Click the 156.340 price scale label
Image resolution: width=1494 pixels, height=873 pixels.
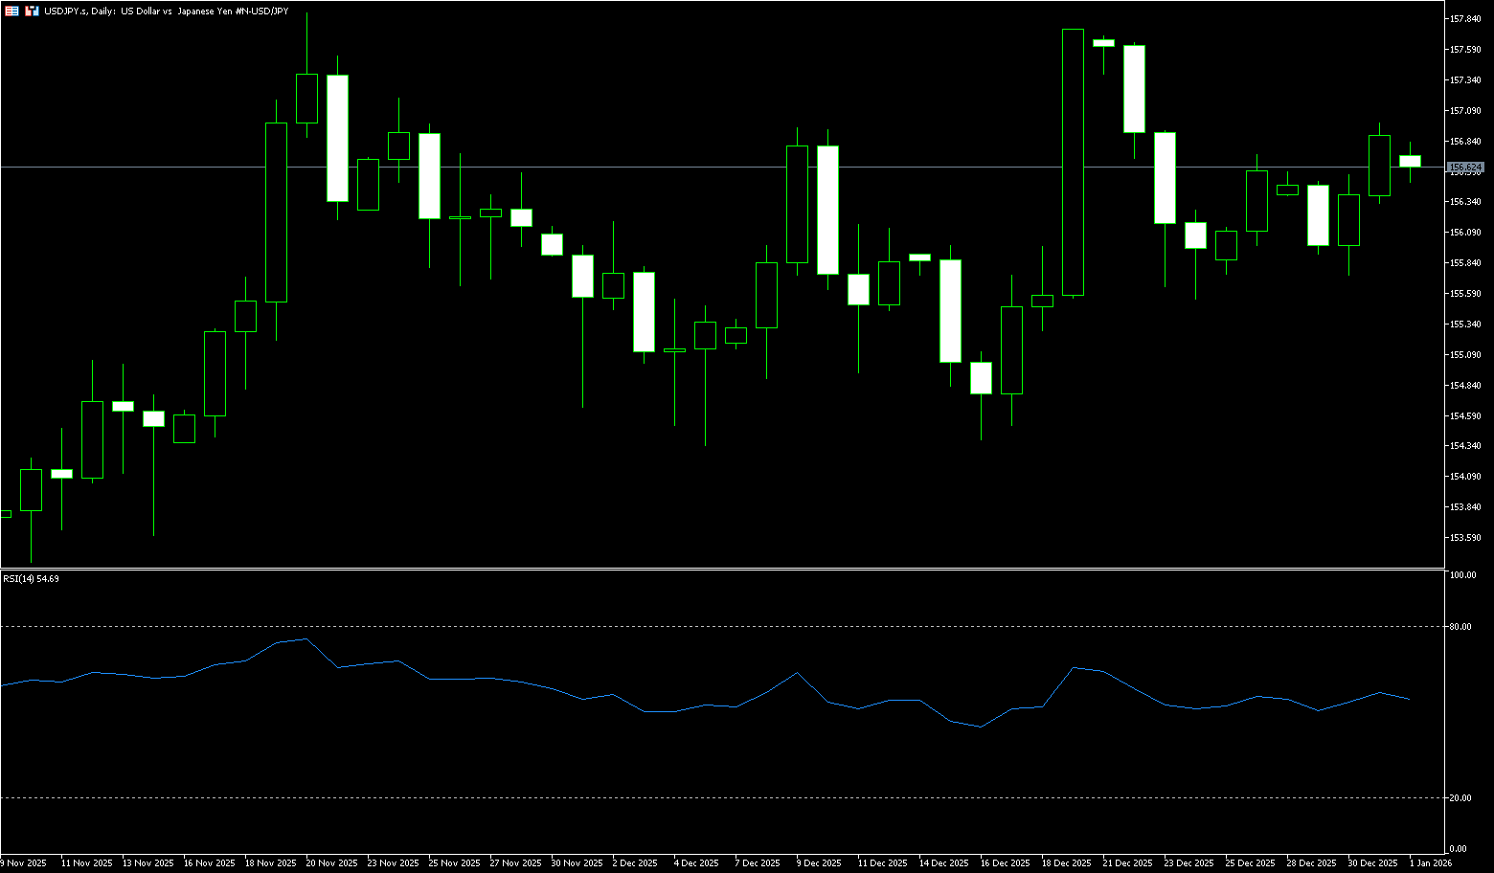(x=1465, y=202)
